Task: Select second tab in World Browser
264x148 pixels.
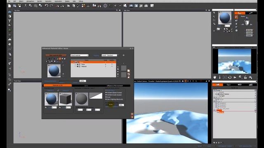Action: tap(229, 85)
